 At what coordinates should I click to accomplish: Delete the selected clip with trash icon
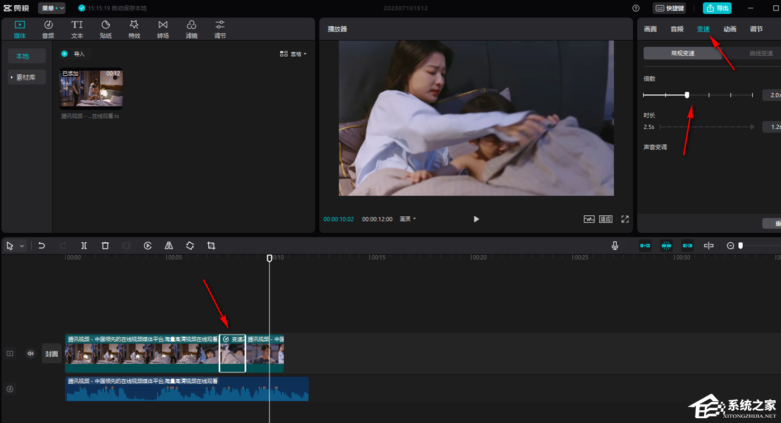(105, 245)
